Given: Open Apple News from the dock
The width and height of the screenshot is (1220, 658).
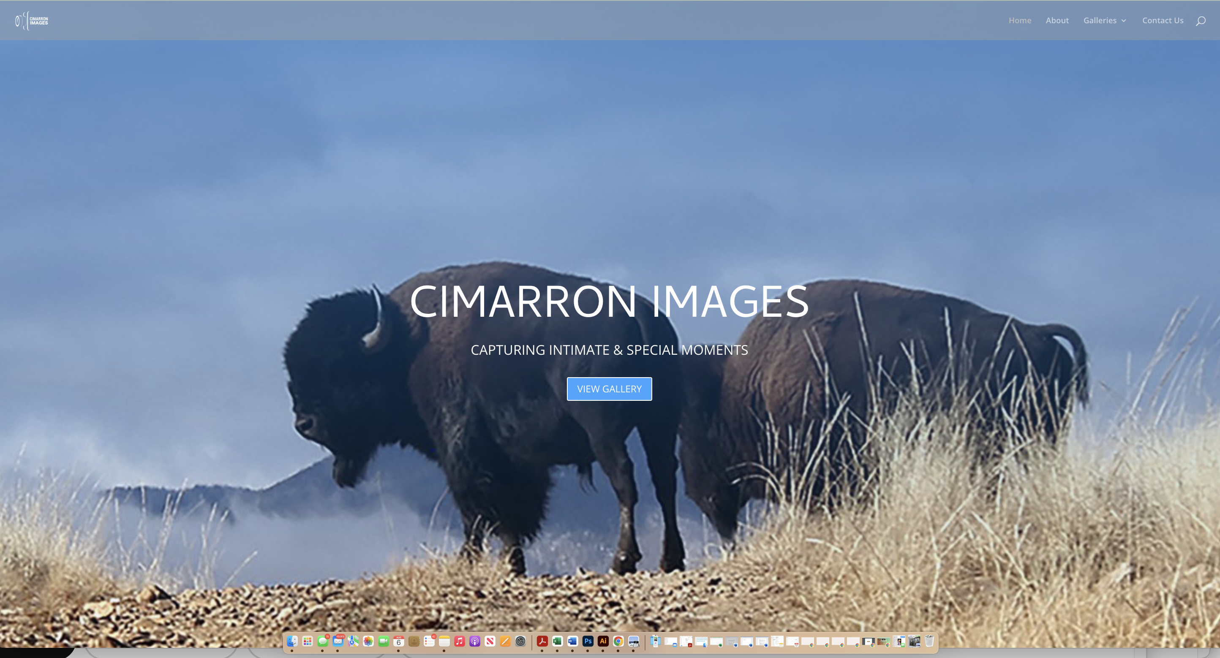Looking at the screenshot, I should pos(490,641).
